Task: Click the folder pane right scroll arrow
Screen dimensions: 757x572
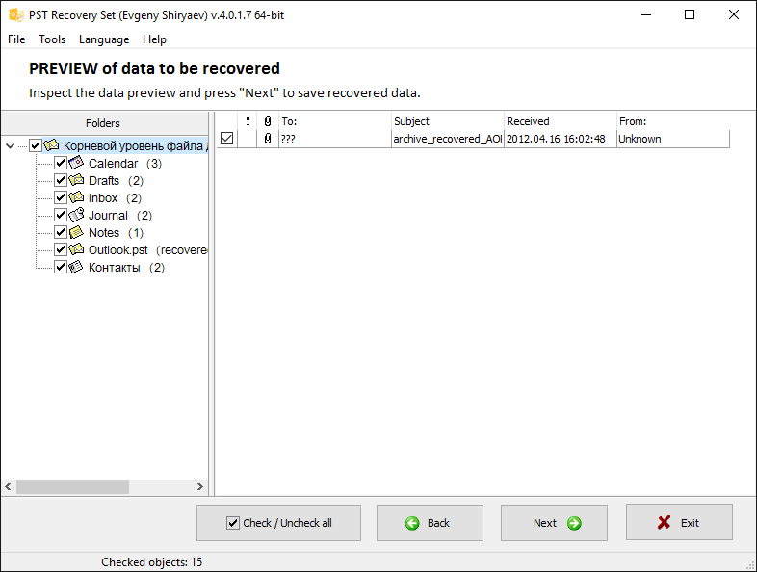Action: pyautogui.click(x=200, y=486)
